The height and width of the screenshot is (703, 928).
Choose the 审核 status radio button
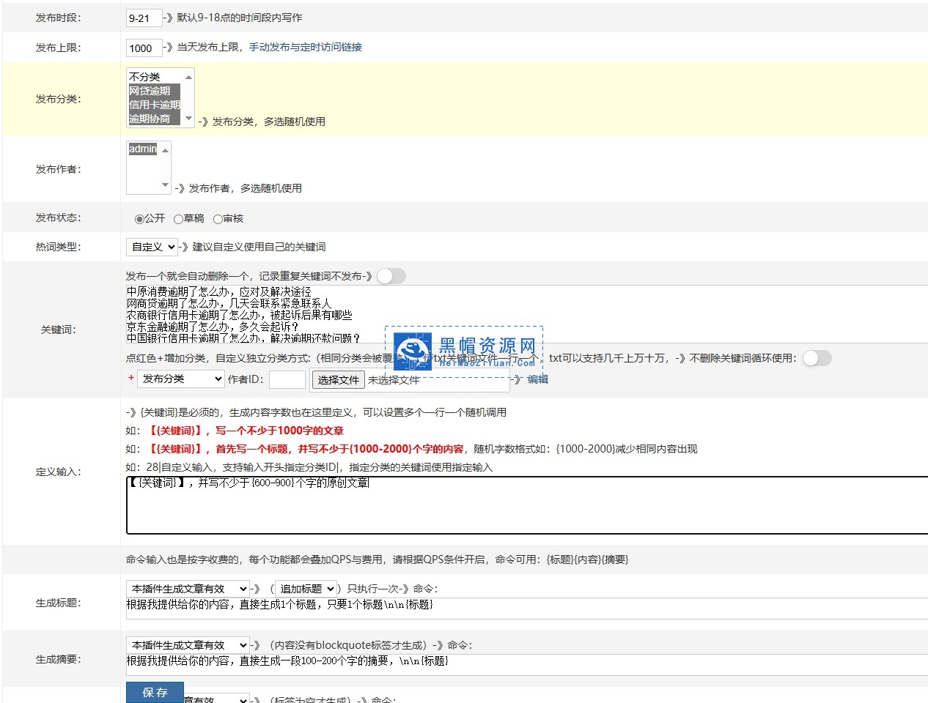tap(218, 219)
